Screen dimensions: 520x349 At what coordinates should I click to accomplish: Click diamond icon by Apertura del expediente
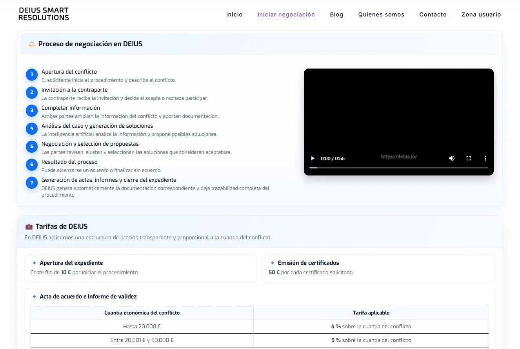[x=35, y=263]
